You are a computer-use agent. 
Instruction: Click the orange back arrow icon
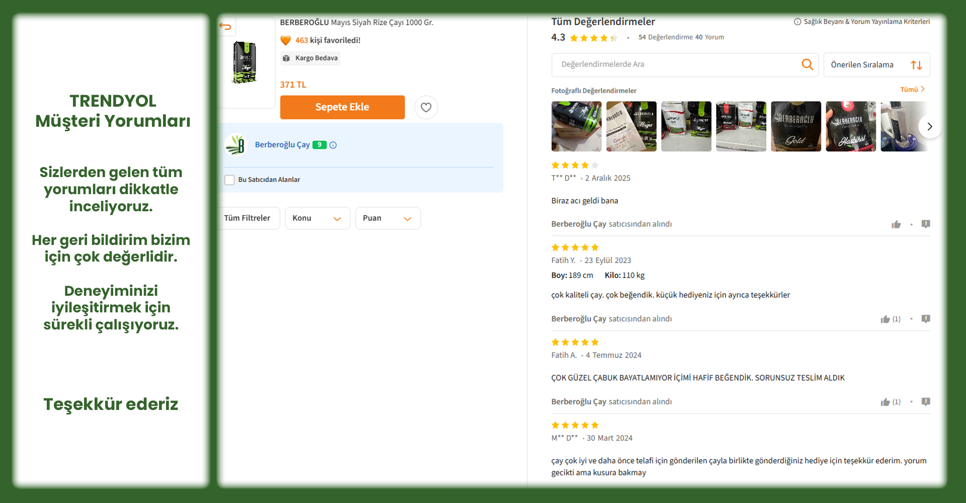click(225, 27)
